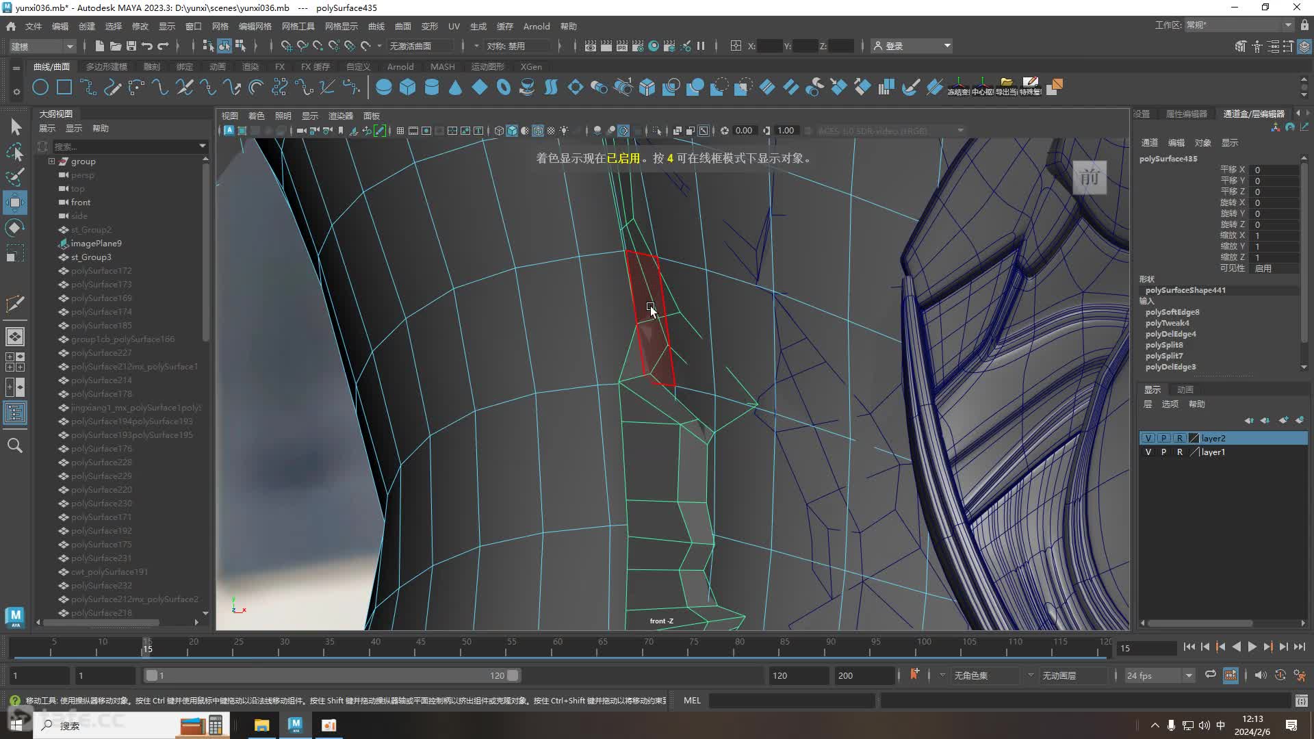Viewport: 1314px width, 739px height.
Task: Expand the group node in outliner
Action: 51,161
